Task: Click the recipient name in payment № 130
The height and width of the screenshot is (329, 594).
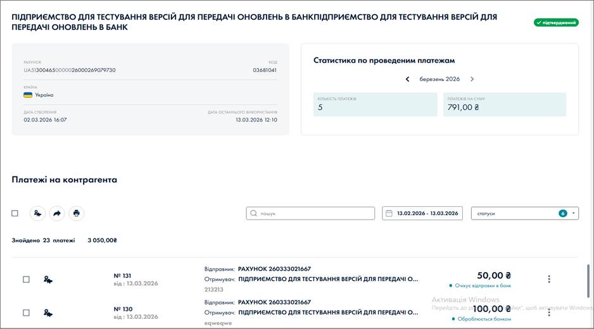Action: [328, 313]
